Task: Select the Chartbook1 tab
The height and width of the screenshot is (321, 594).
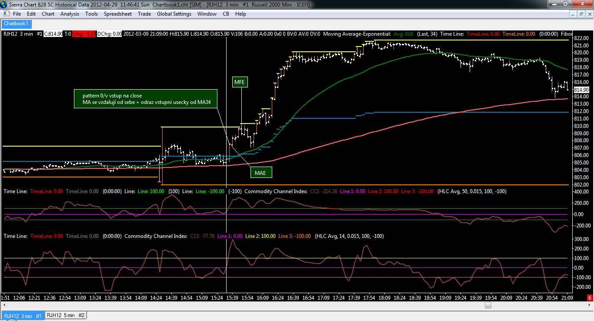Action: click(16, 23)
